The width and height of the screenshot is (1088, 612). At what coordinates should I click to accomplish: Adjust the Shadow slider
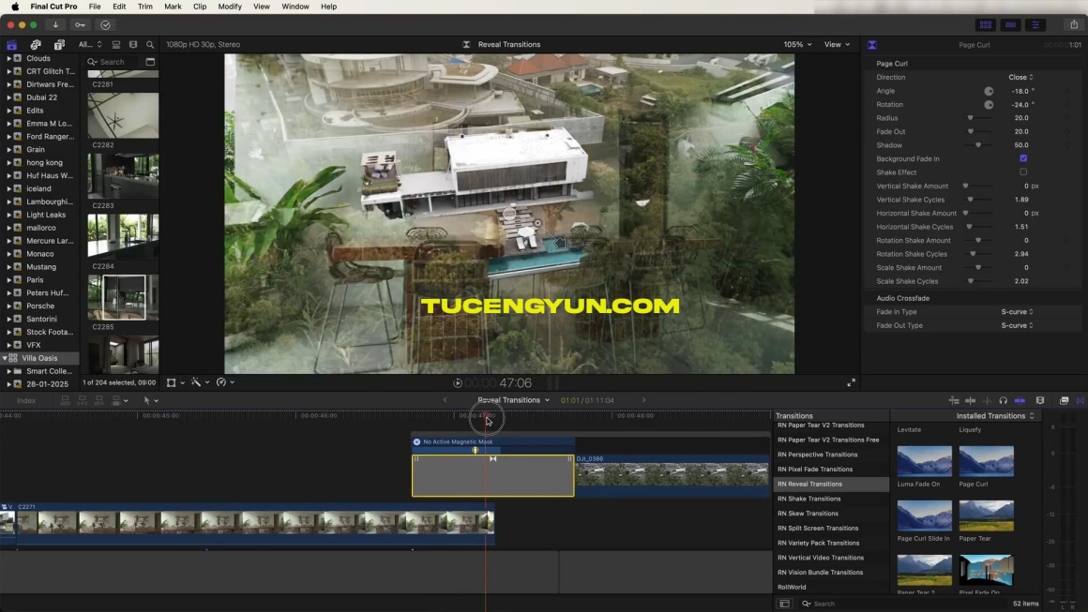point(977,145)
